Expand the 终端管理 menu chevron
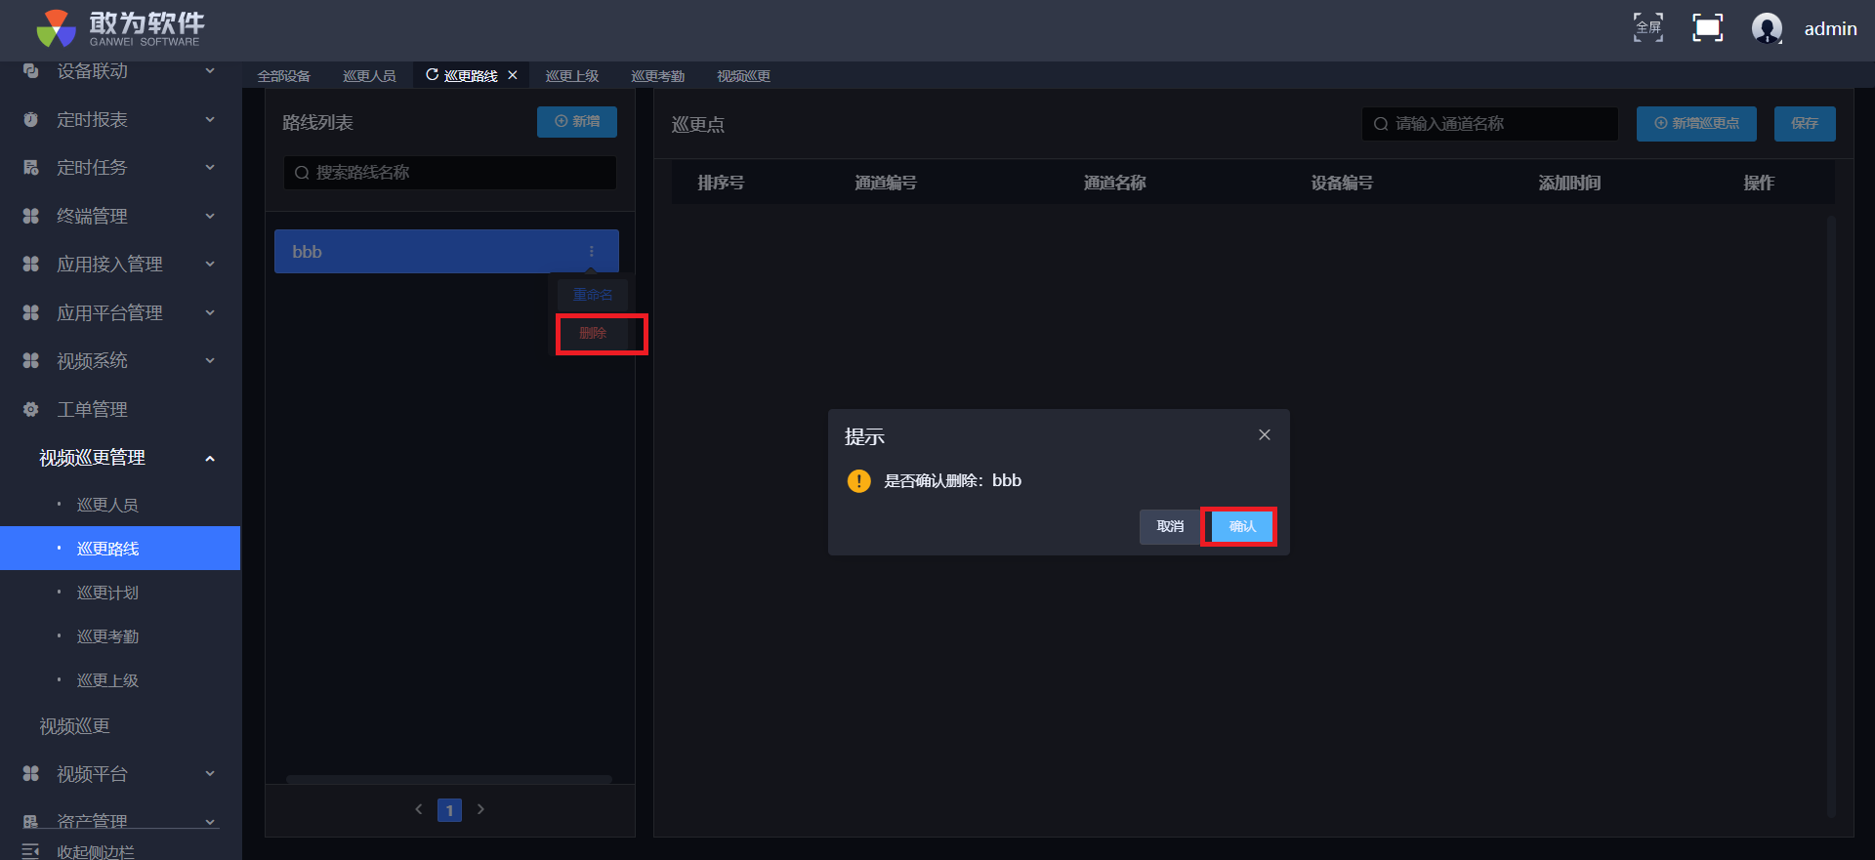 click(210, 216)
